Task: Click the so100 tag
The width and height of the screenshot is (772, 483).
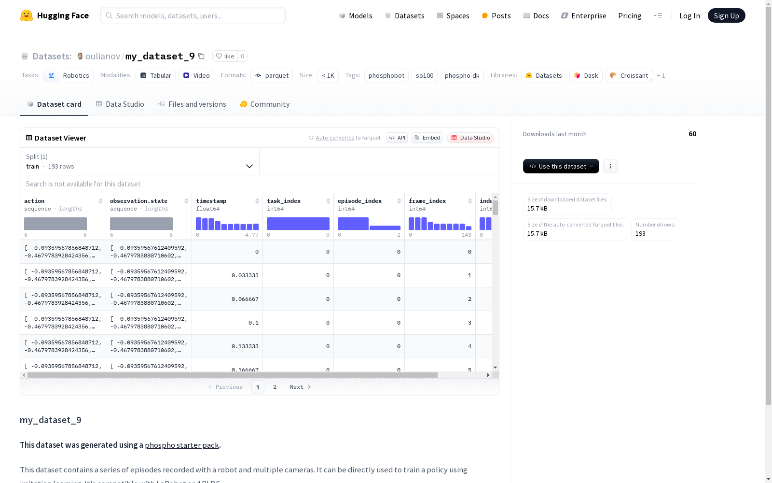Action: pyautogui.click(x=425, y=75)
